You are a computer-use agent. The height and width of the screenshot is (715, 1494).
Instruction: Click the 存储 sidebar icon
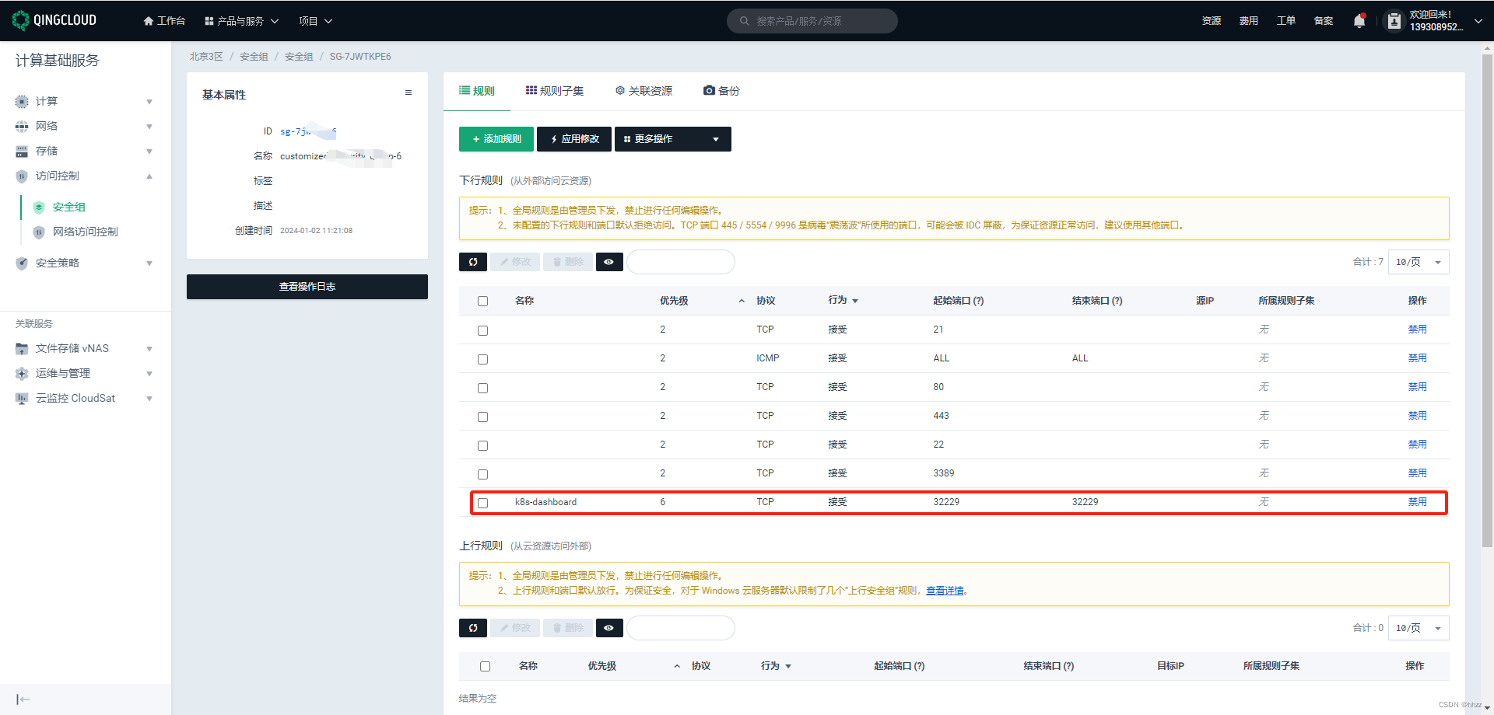22,152
